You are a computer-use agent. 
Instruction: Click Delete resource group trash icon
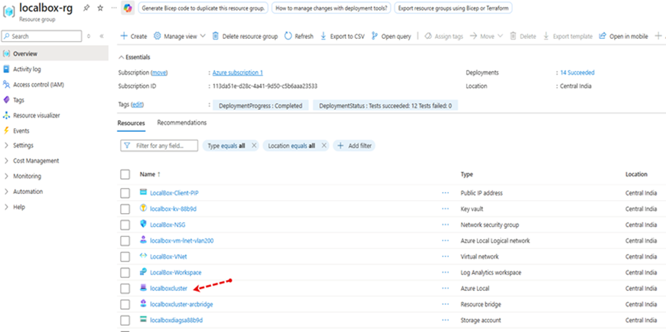pyautogui.click(x=216, y=36)
